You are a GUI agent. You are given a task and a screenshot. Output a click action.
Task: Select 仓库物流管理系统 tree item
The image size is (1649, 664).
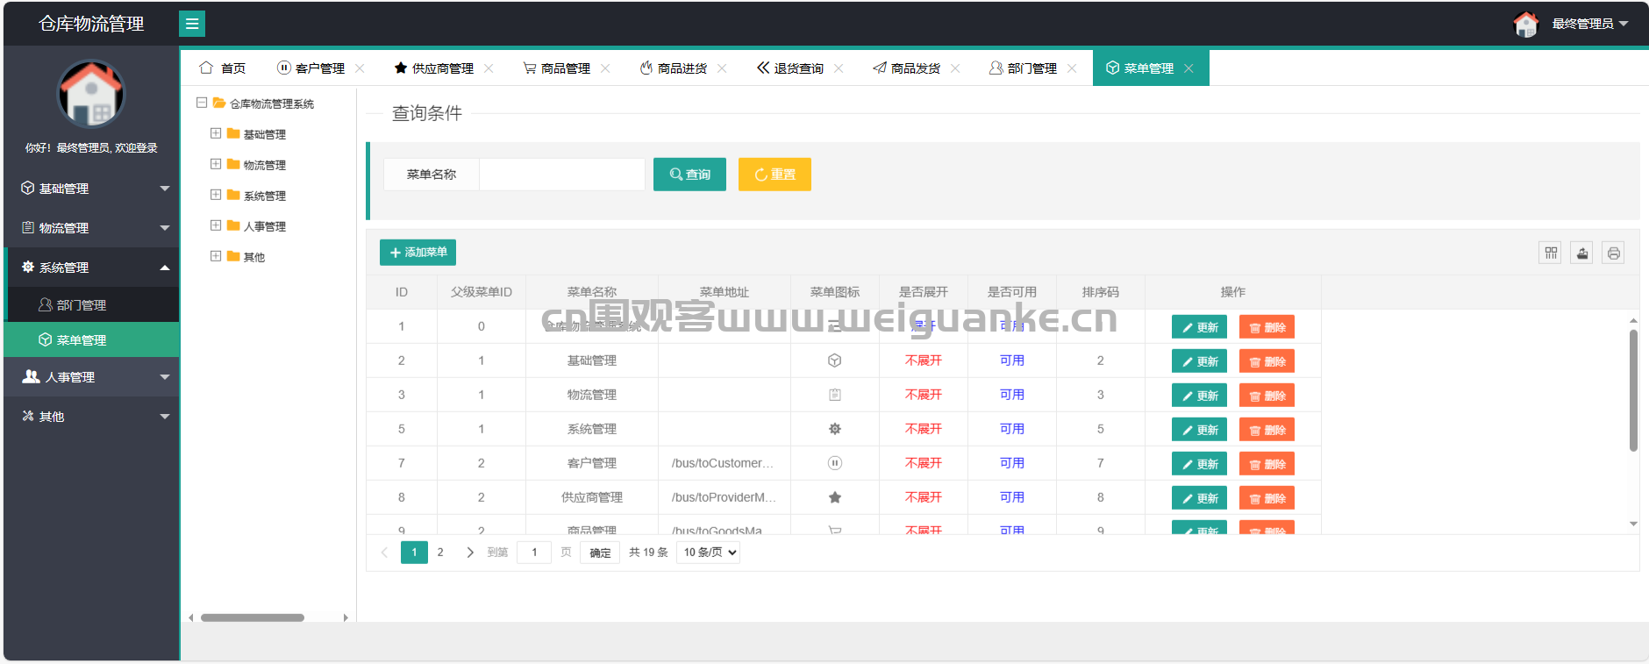pyautogui.click(x=272, y=104)
